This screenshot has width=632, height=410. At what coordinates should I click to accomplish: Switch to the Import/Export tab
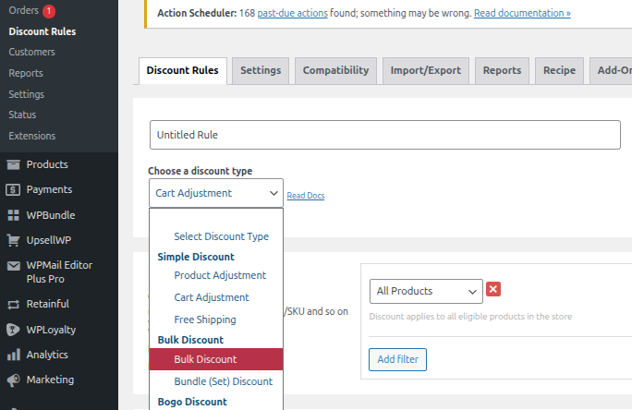click(426, 70)
